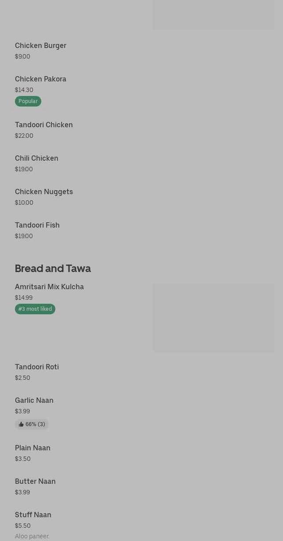Screen dimensions: 283x541
Task: View the Amritsari Mix Kulcha photo thumbnail
Action: click(x=214, y=317)
